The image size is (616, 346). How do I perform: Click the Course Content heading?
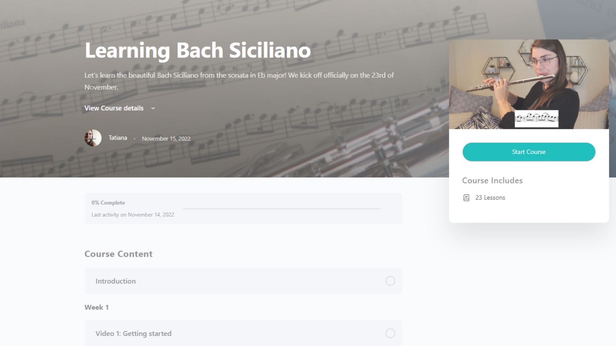point(118,254)
